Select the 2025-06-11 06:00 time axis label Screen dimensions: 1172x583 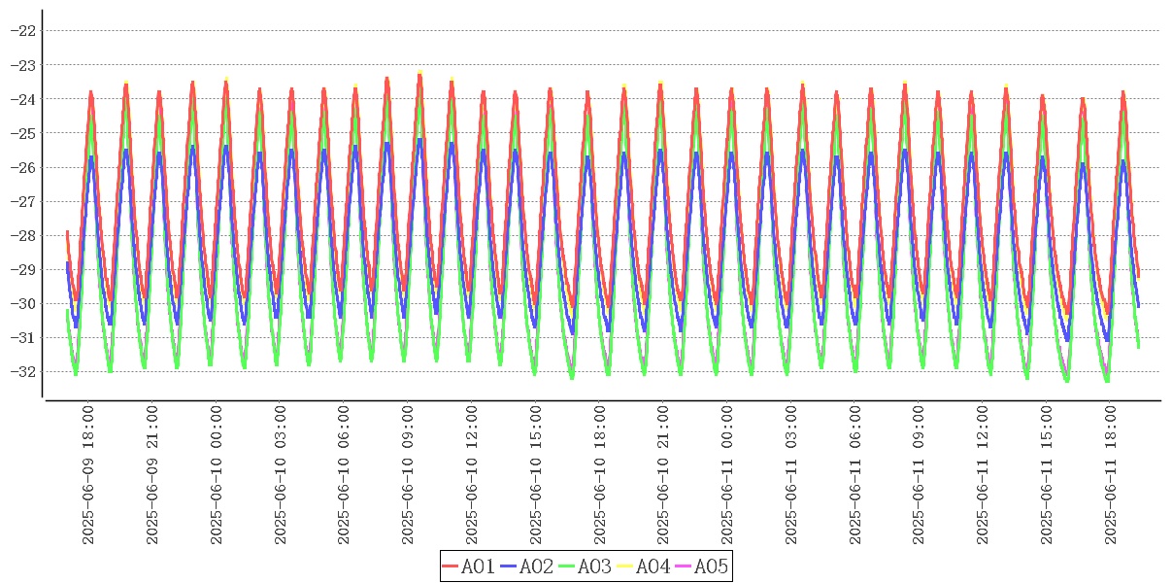pyautogui.click(x=857, y=475)
